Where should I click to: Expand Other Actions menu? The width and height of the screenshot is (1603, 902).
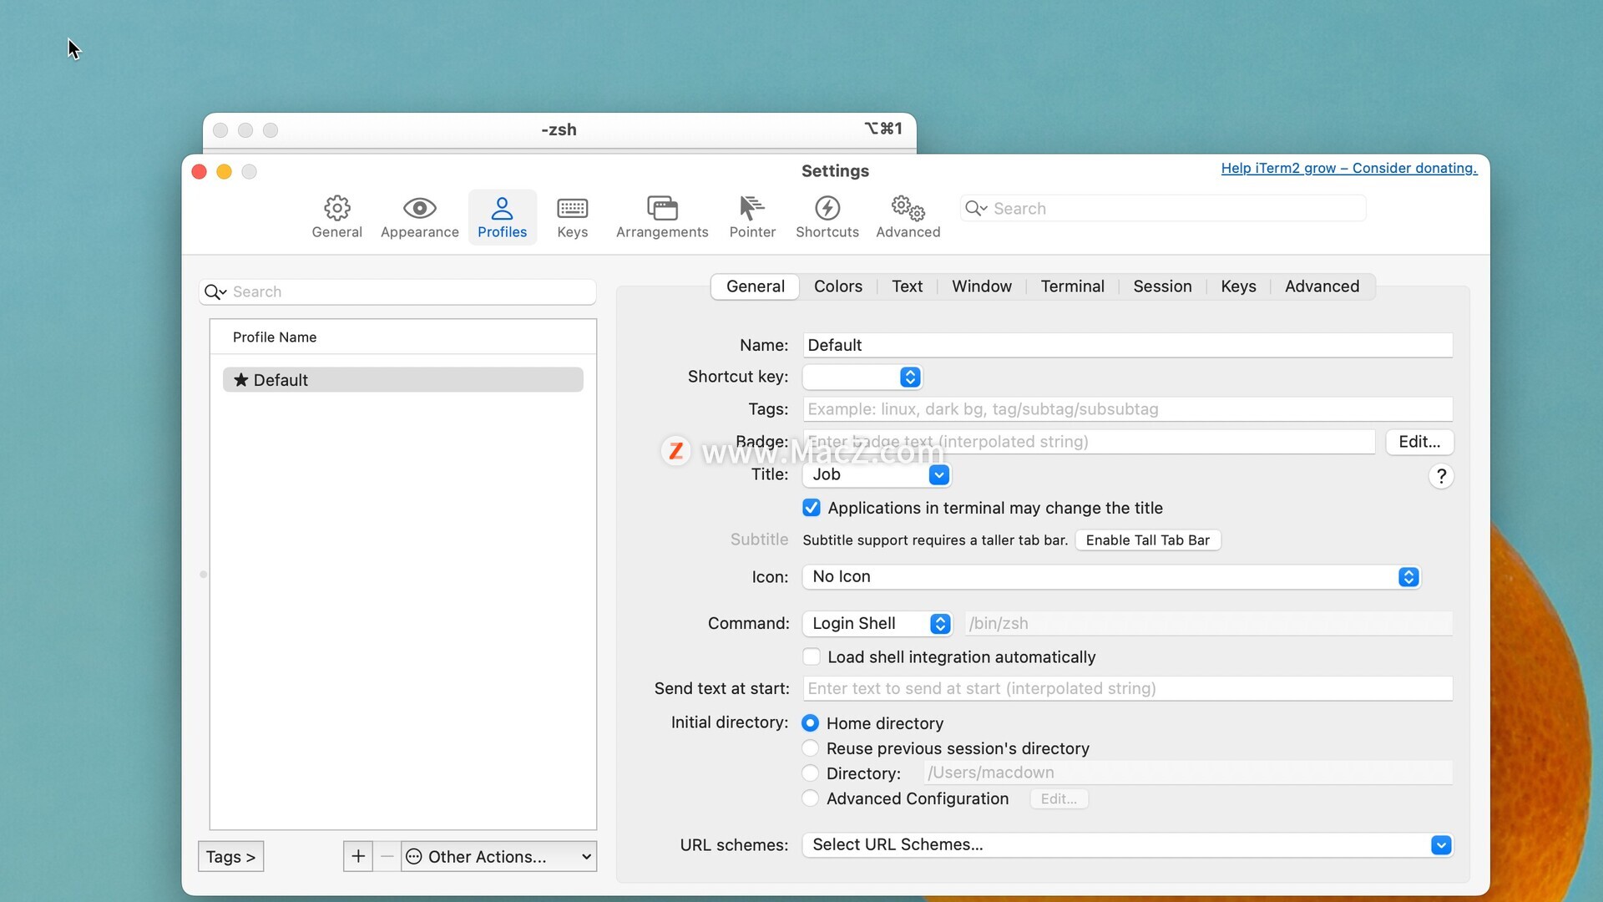pyautogui.click(x=499, y=856)
